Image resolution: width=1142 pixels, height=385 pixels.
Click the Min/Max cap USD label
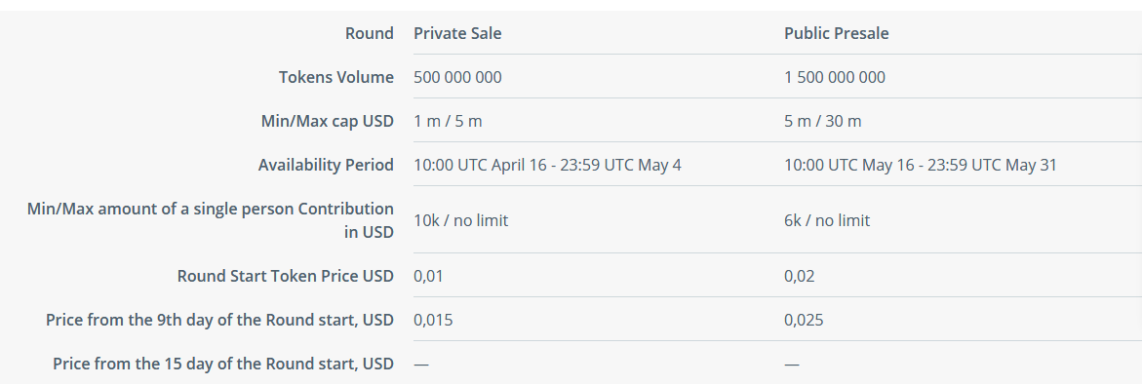click(x=327, y=121)
